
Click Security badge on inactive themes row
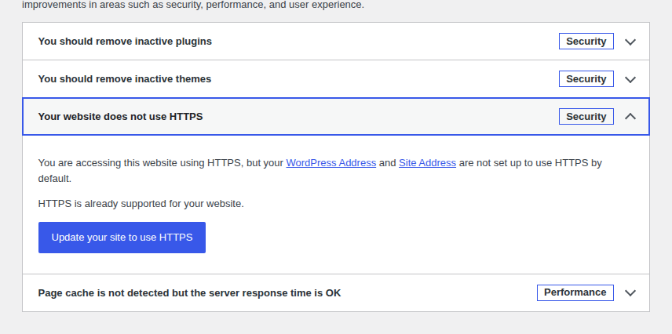tap(586, 79)
